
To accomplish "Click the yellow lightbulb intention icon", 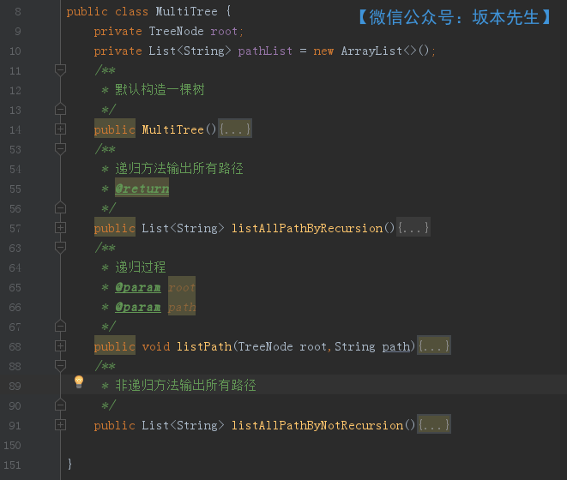I will 79,381.
